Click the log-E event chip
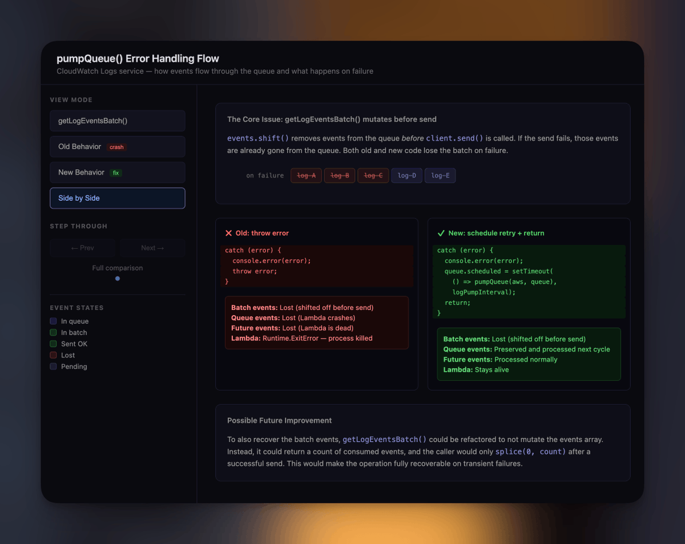685x544 pixels. [x=440, y=175]
